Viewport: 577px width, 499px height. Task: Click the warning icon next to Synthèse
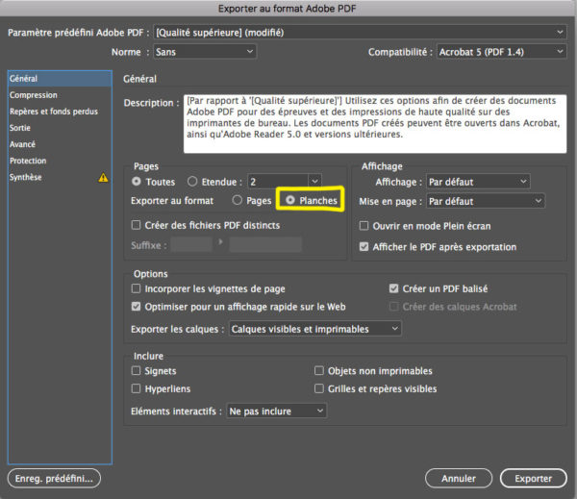[102, 178]
